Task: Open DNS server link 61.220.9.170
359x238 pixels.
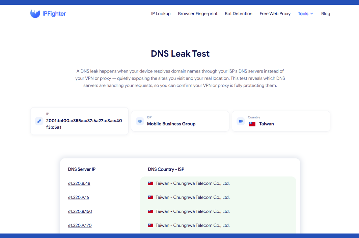Action: coord(80,226)
